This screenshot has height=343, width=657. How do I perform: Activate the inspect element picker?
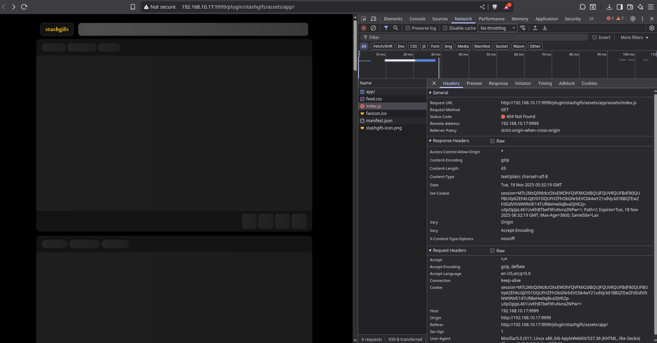pyautogui.click(x=364, y=19)
